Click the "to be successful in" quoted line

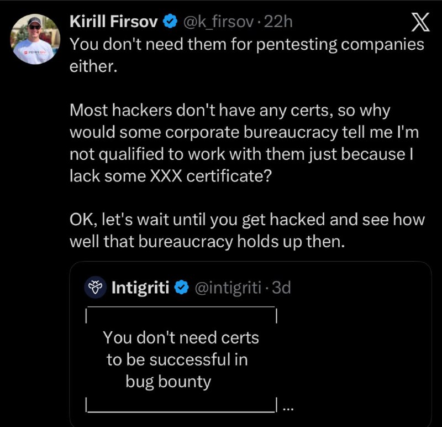pos(177,360)
